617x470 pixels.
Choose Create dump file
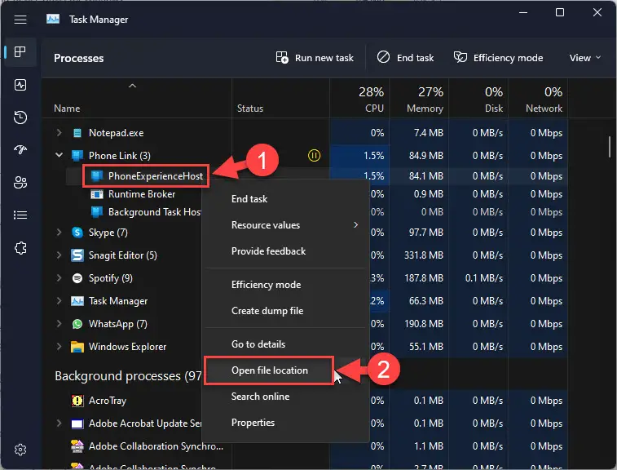(286, 311)
